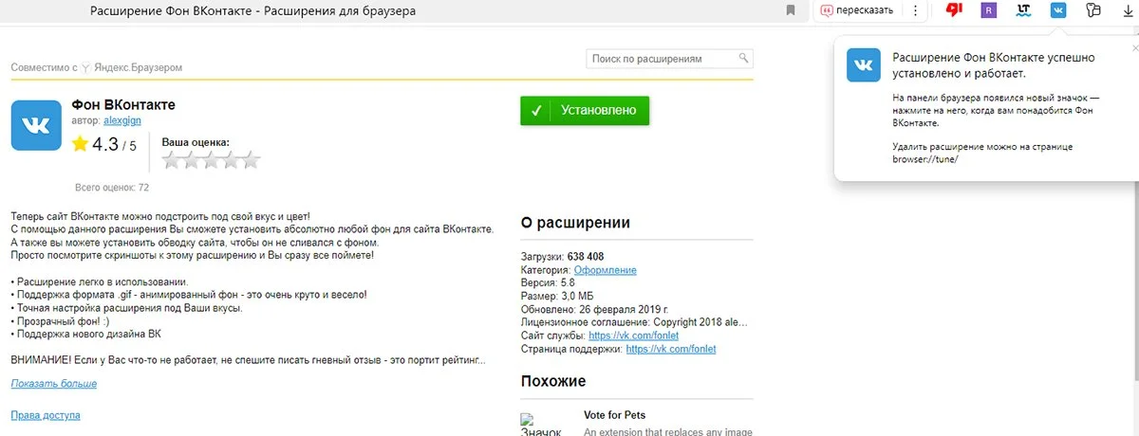
Task: Rate the extension one star
Action: (172, 160)
